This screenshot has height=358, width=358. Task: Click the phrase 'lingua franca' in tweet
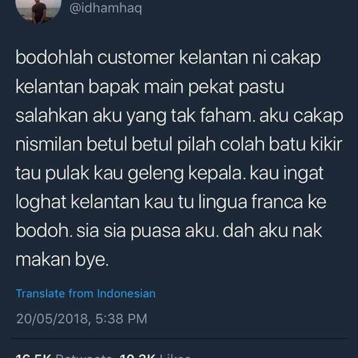click(251, 202)
